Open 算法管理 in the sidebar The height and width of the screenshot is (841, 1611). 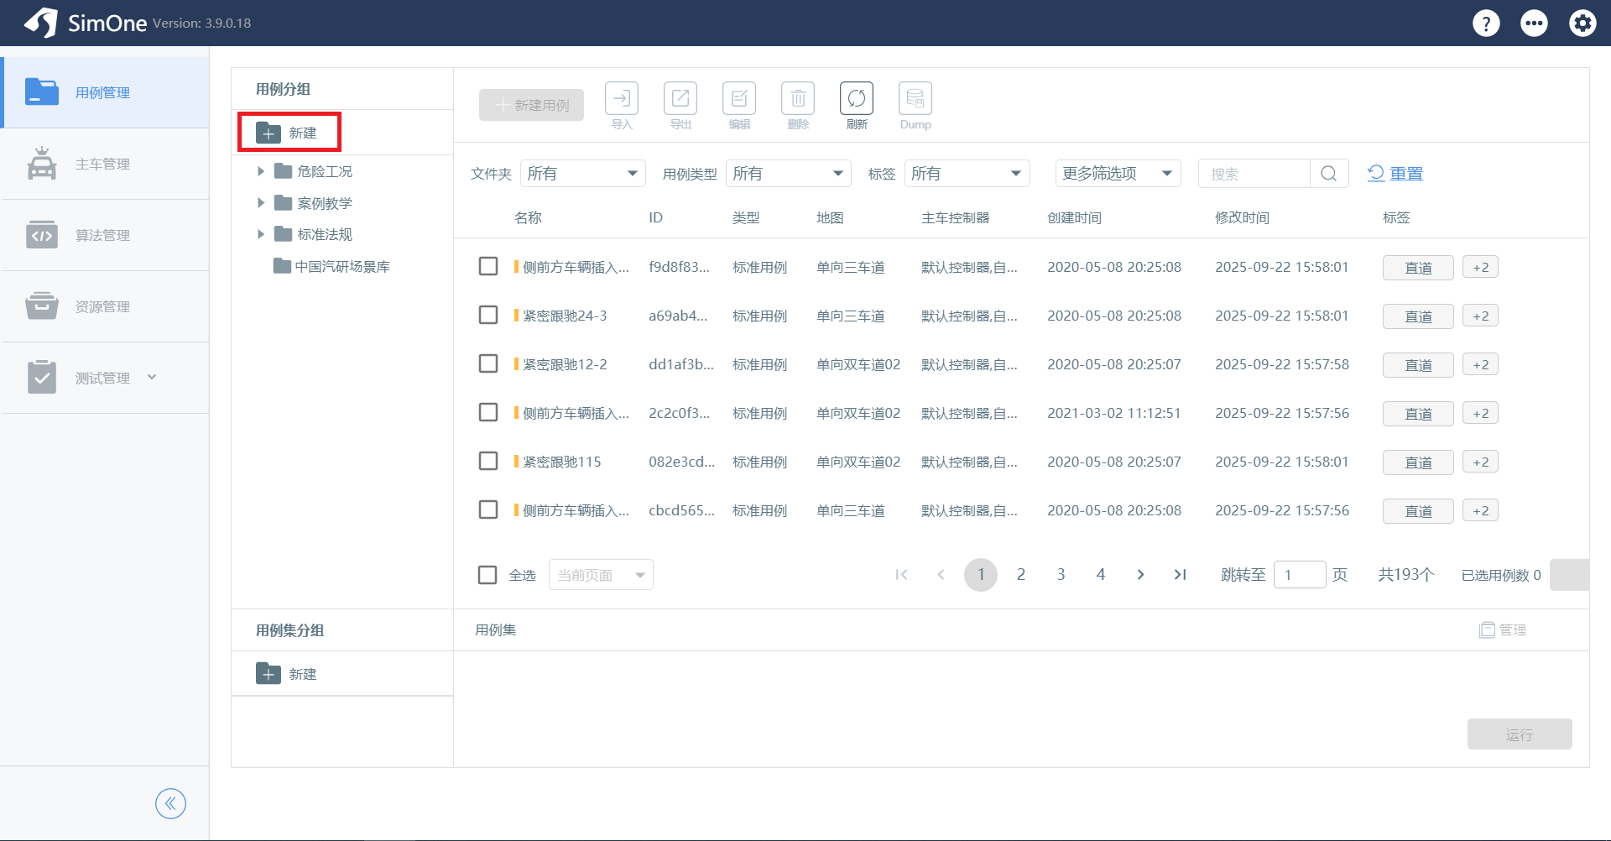click(105, 235)
